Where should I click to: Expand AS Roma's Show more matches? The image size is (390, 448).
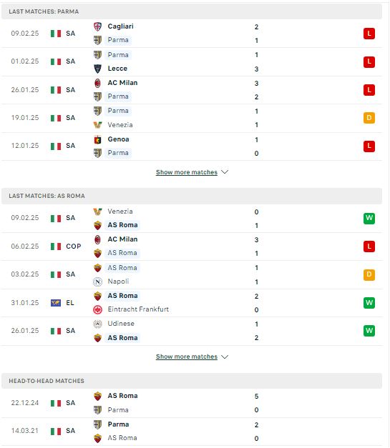[187, 357]
